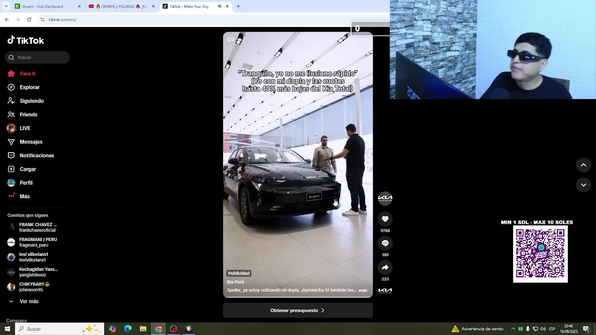Open Microsoft Edge from taskbar

128,329
